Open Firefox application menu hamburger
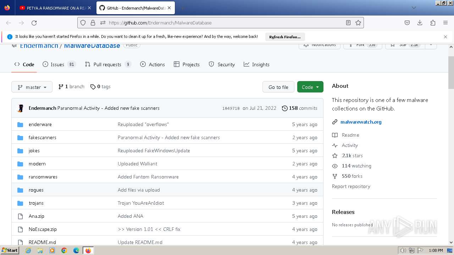This screenshot has width=454, height=255. (445, 23)
